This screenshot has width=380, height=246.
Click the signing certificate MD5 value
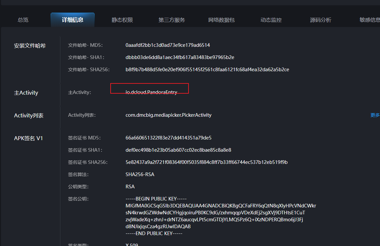(x=168, y=138)
